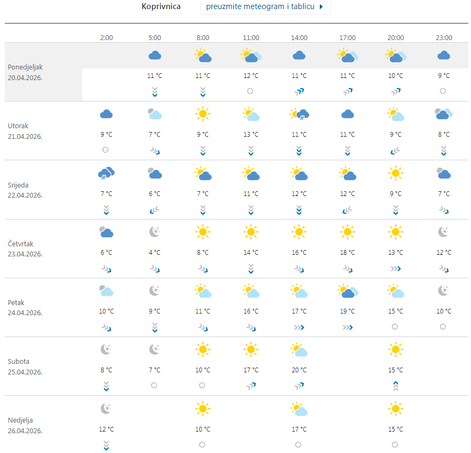Viewport: 471px width, 453px height.
Task: Select Friday 17:00 sun behind dark cloud icon
Action: 348,291
